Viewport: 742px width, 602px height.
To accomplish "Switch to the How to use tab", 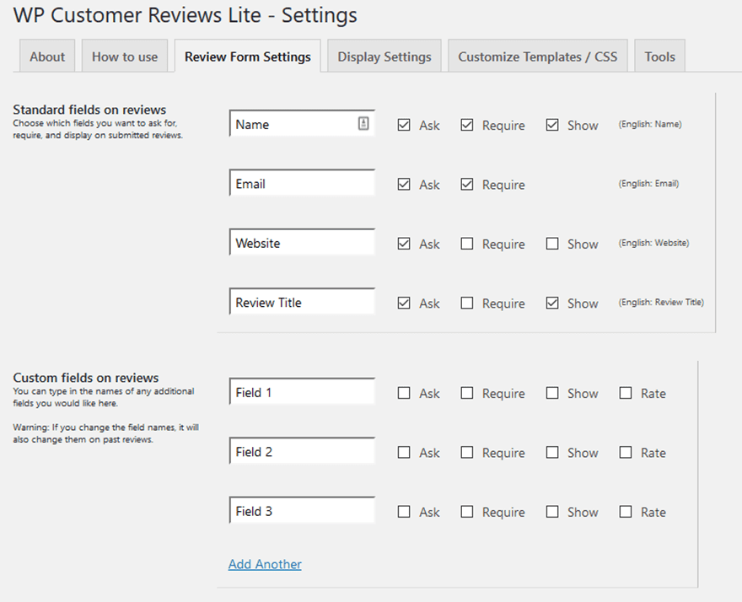I will (x=125, y=56).
